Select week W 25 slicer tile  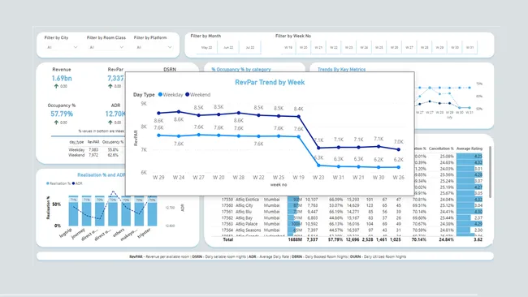379,47
